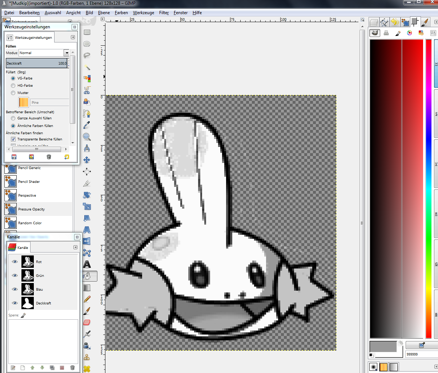Select the Eraser tool

(x=87, y=323)
